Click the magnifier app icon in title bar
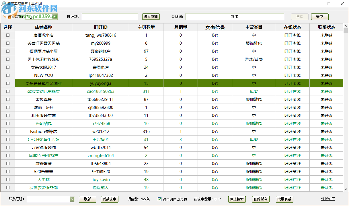Screen dimensions: 349x206 coord(3,4)
